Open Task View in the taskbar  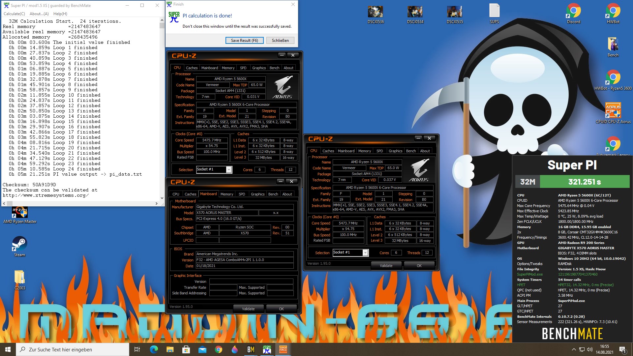(x=137, y=349)
